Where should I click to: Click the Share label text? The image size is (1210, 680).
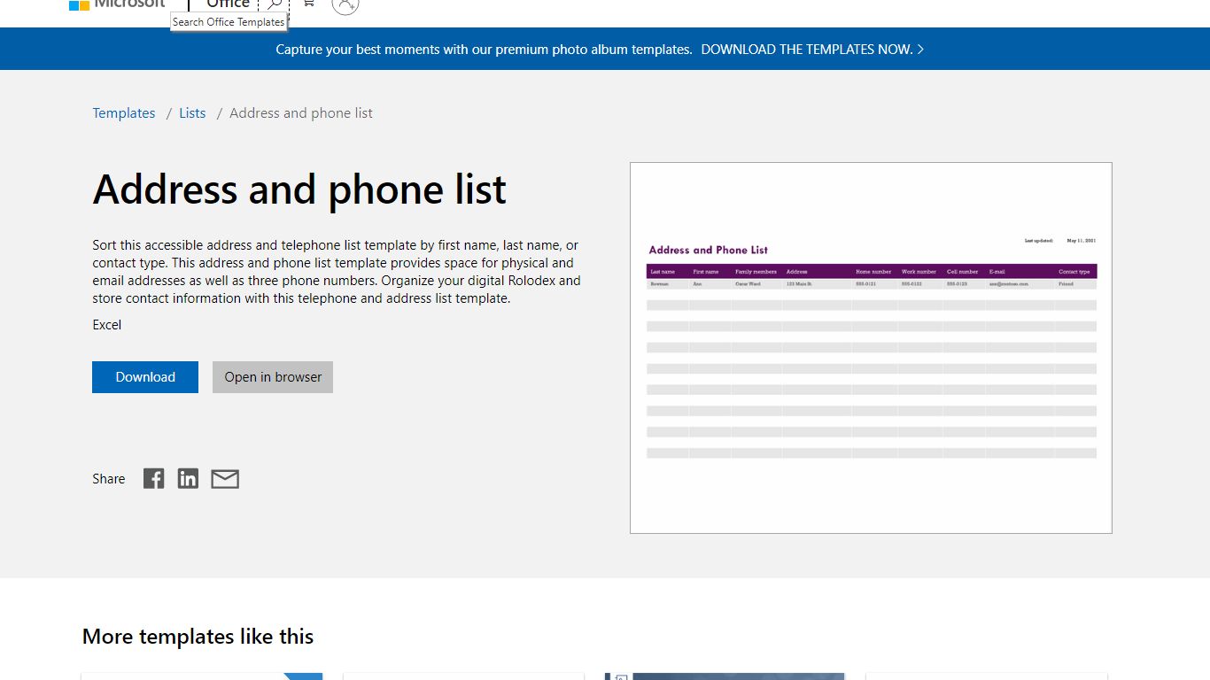pos(109,479)
